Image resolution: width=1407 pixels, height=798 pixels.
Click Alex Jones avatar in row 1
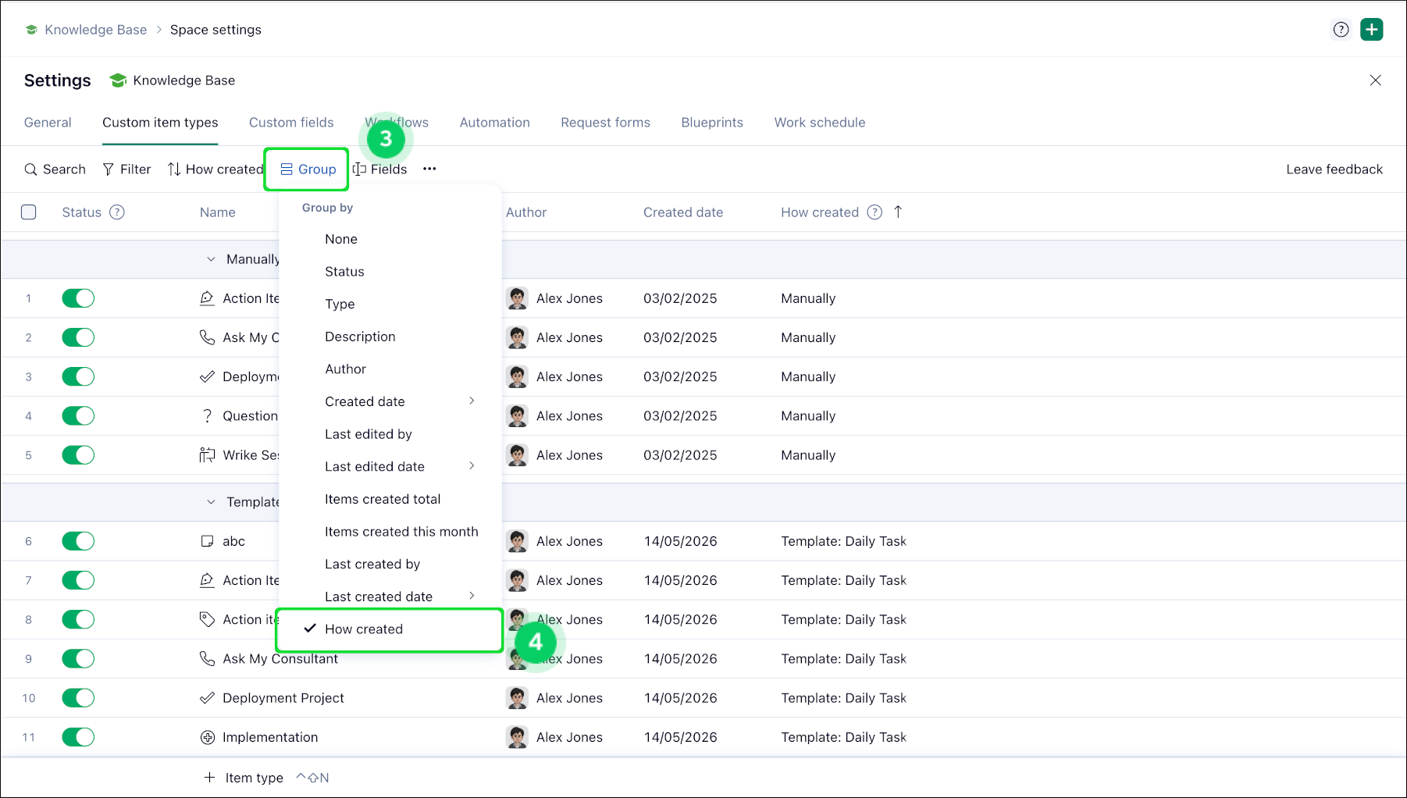coord(517,298)
